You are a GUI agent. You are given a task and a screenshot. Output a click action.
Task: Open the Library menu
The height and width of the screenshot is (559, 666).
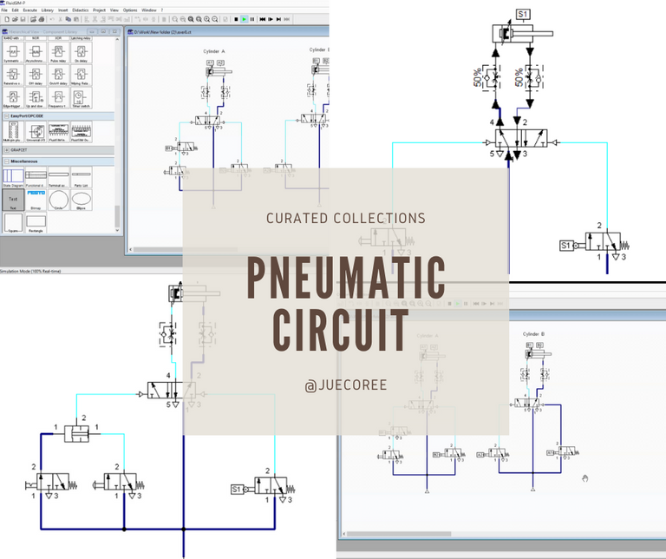pyautogui.click(x=47, y=10)
